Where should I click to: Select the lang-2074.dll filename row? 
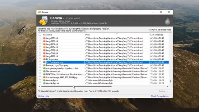(52, 47)
